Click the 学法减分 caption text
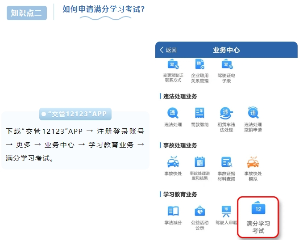This screenshot has height=250, width=307. pyautogui.click(x=173, y=223)
